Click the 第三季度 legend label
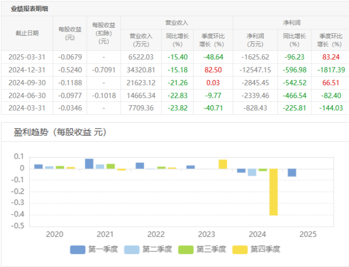 211,249
